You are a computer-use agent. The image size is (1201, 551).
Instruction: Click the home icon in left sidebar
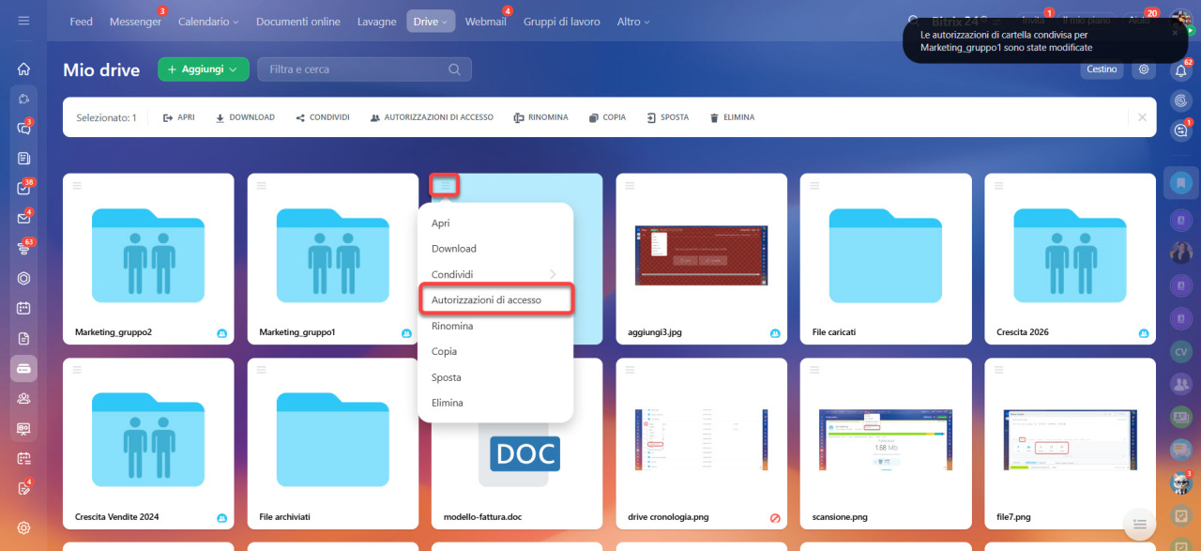tap(23, 69)
